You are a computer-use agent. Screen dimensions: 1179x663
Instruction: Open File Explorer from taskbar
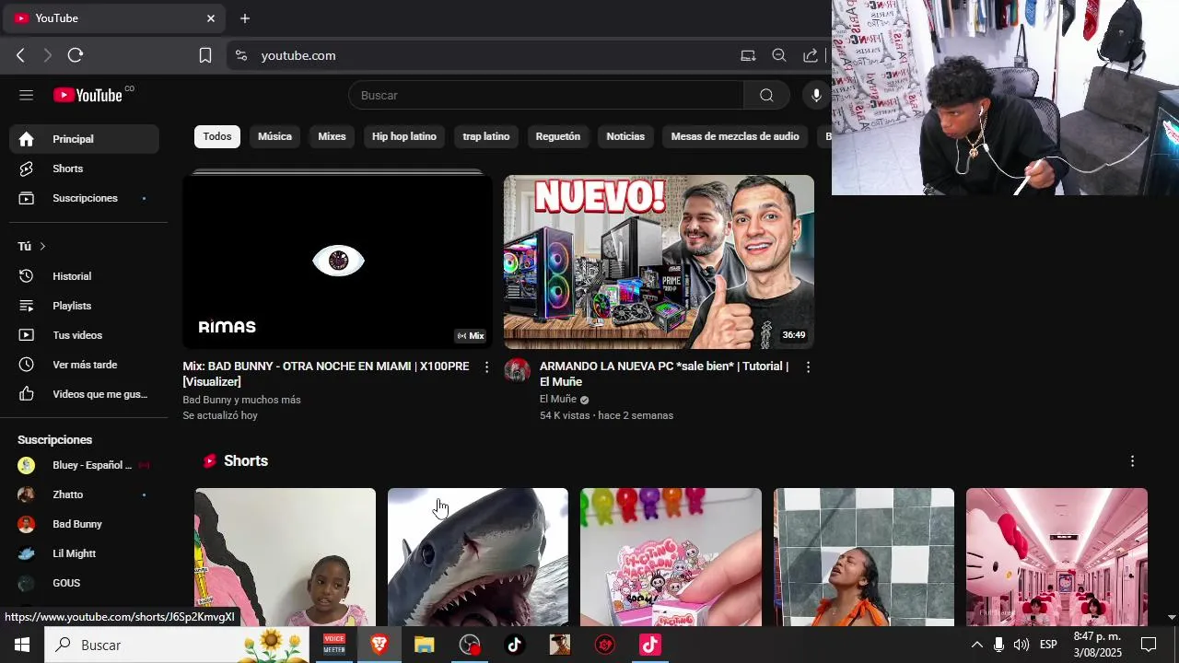point(424,645)
